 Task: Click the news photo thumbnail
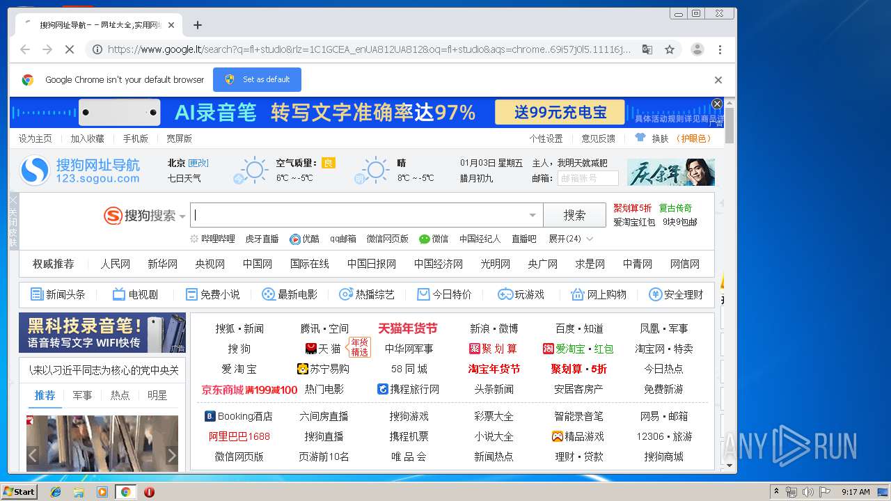(x=102, y=443)
